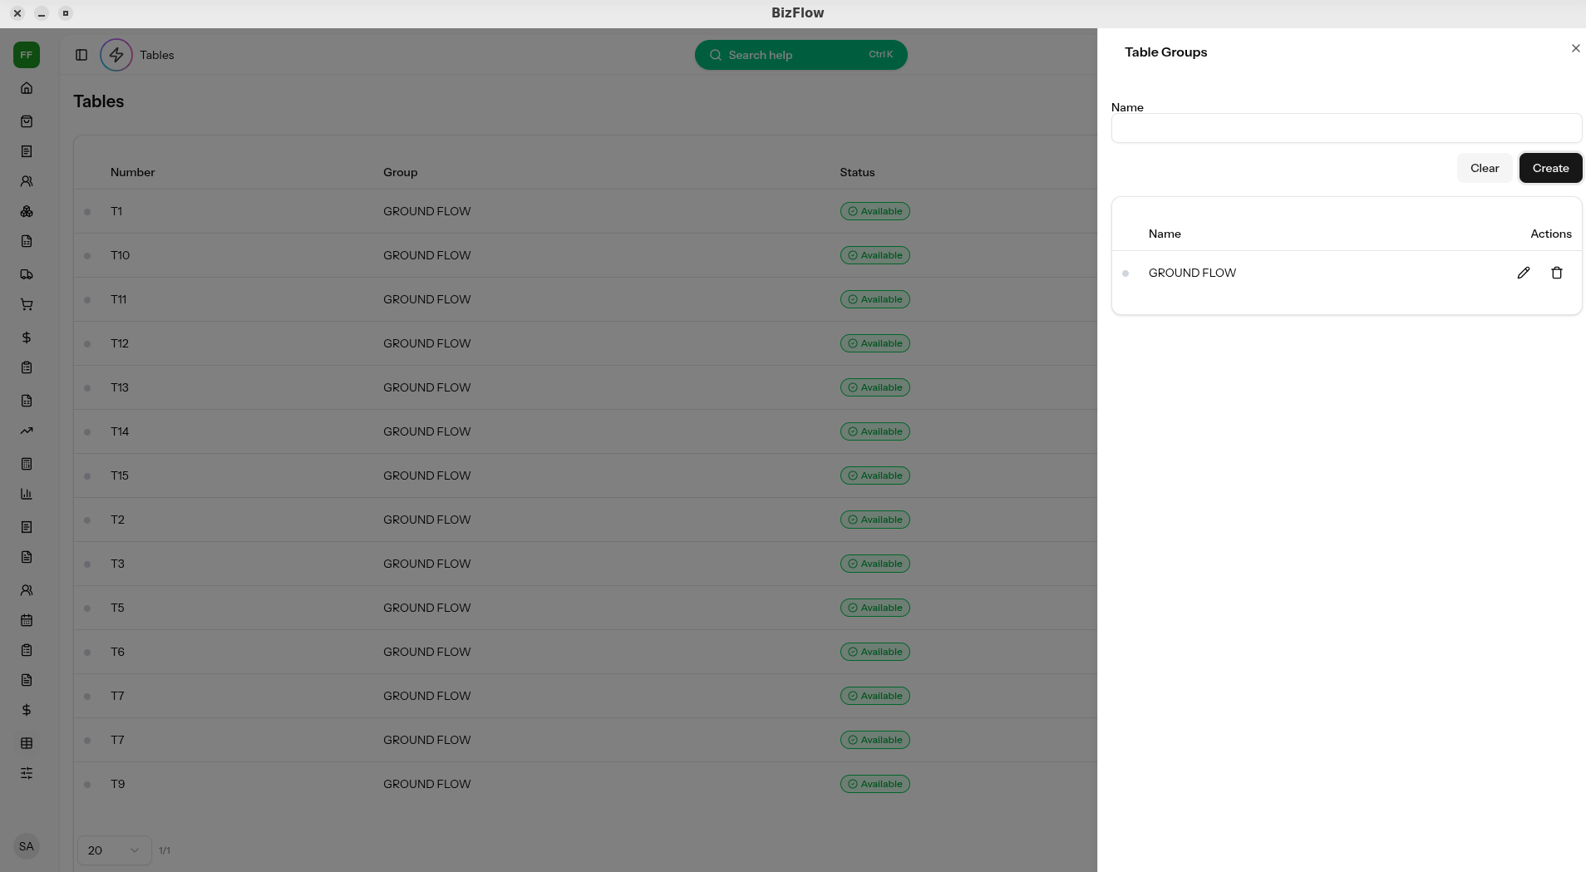This screenshot has height=872, width=1586.
Task: Select the dot beside GROUND FLOW group row
Action: (1125, 273)
